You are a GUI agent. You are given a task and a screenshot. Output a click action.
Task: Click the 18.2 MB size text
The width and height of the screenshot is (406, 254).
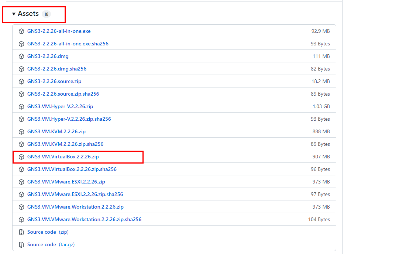click(321, 81)
